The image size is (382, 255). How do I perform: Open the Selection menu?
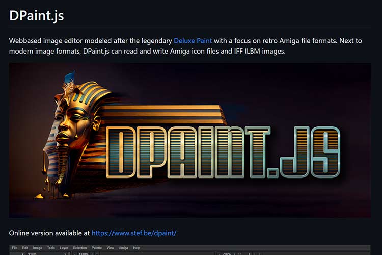80,248
